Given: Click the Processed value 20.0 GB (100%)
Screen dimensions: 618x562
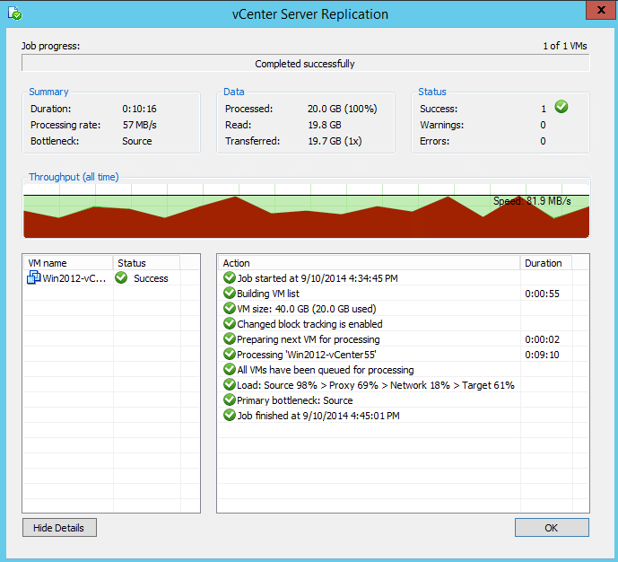Looking at the screenshot, I should (342, 109).
